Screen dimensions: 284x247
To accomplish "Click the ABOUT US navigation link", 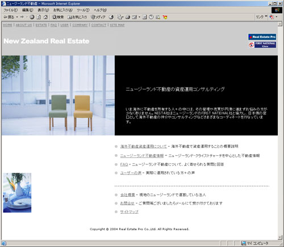I will point(24,25).
